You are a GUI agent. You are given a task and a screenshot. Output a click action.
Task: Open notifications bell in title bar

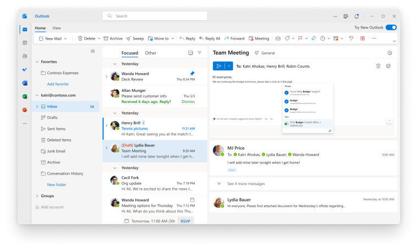click(357, 17)
